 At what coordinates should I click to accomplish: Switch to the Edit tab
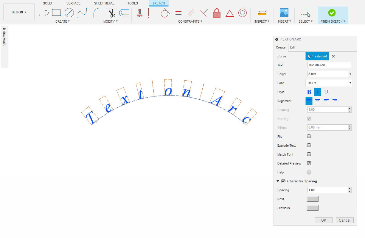(x=293, y=47)
